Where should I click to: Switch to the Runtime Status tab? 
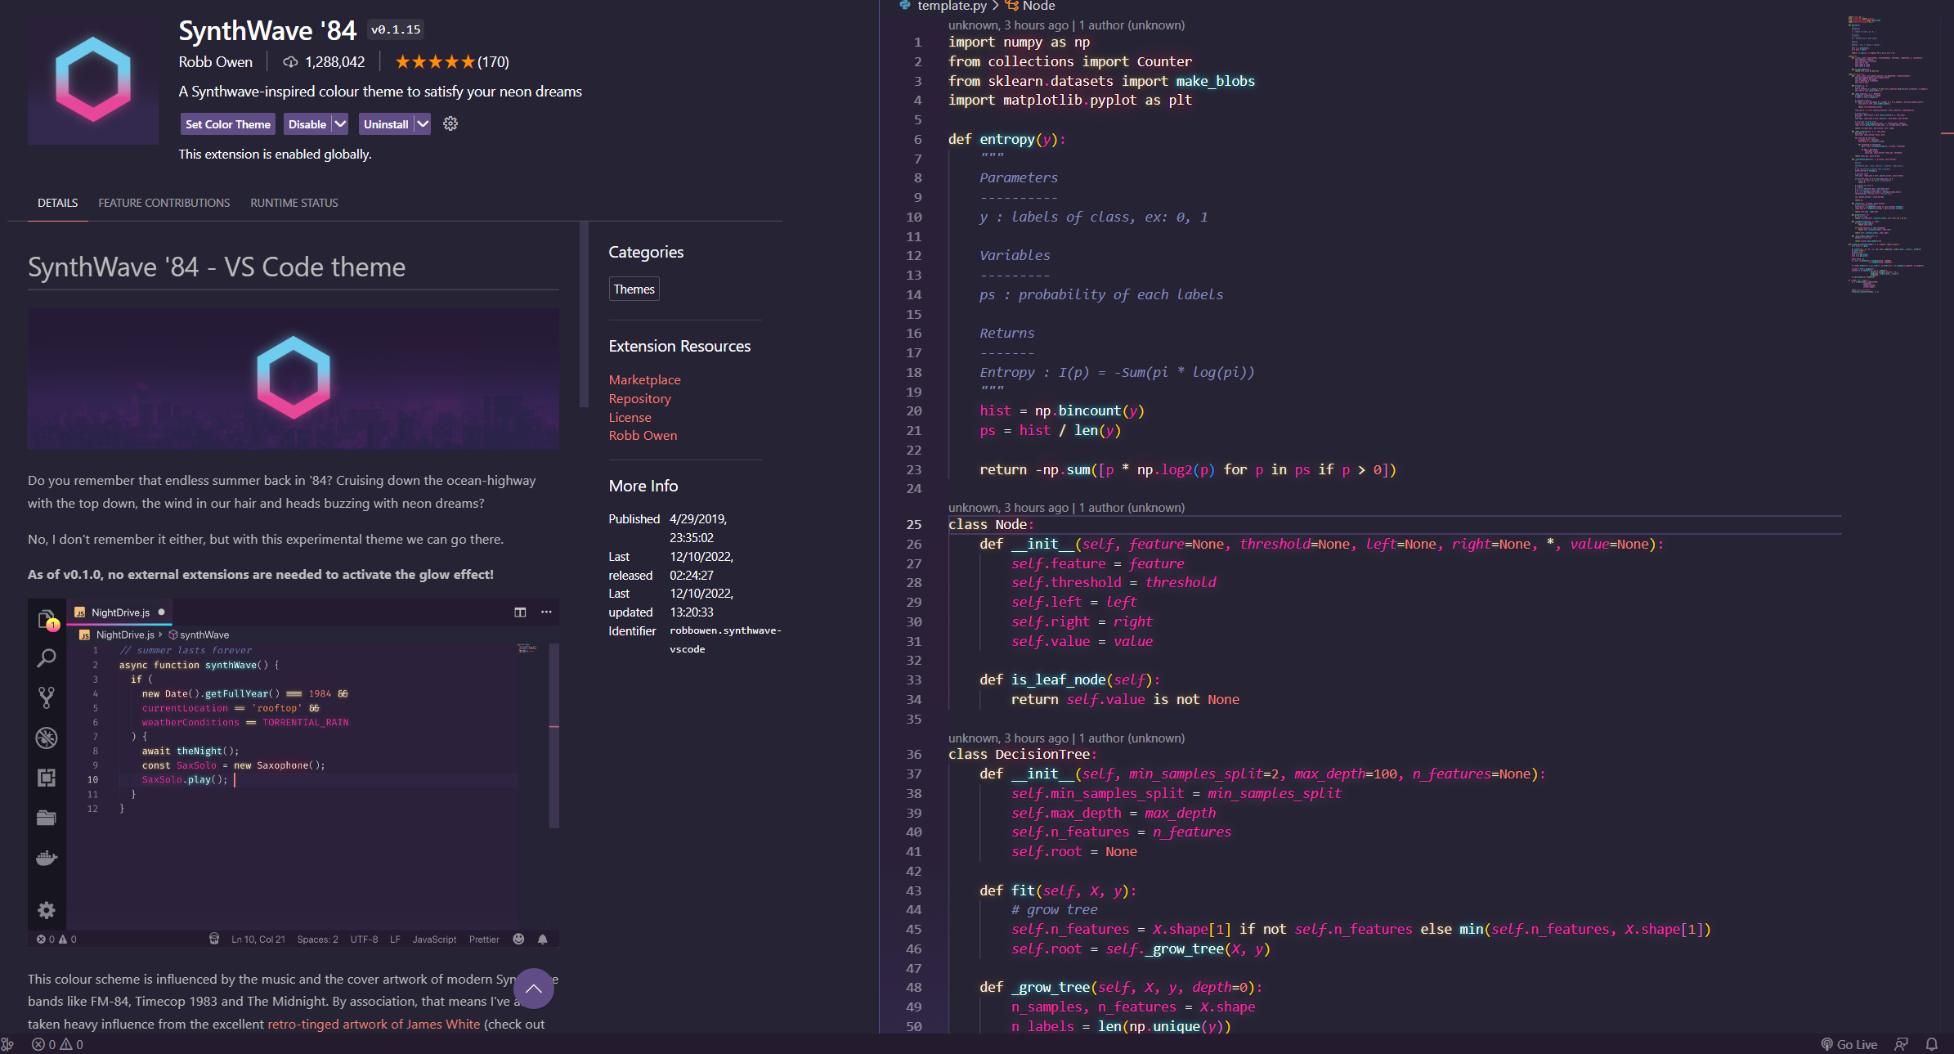tap(294, 203)
